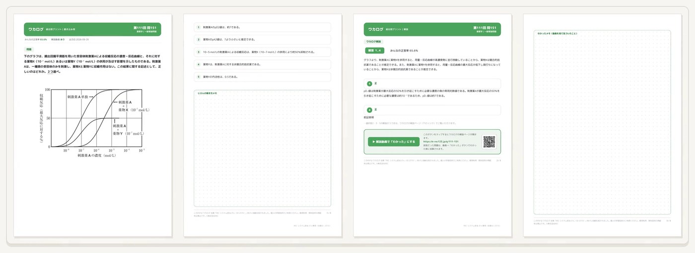Select answer choice 5 about intrinsic activity 0.5
Image resolution: width=695 pixels, height=253 pixels.
(263, 77)
